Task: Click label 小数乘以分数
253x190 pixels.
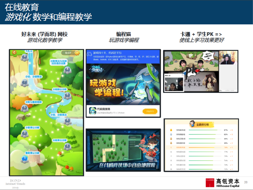Action: coord(32,127)
